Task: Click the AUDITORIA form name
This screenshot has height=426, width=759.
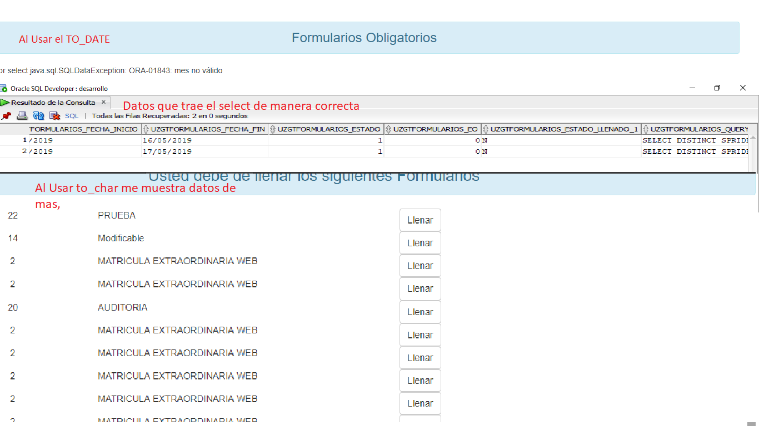Action: click(x=123, y=307)
